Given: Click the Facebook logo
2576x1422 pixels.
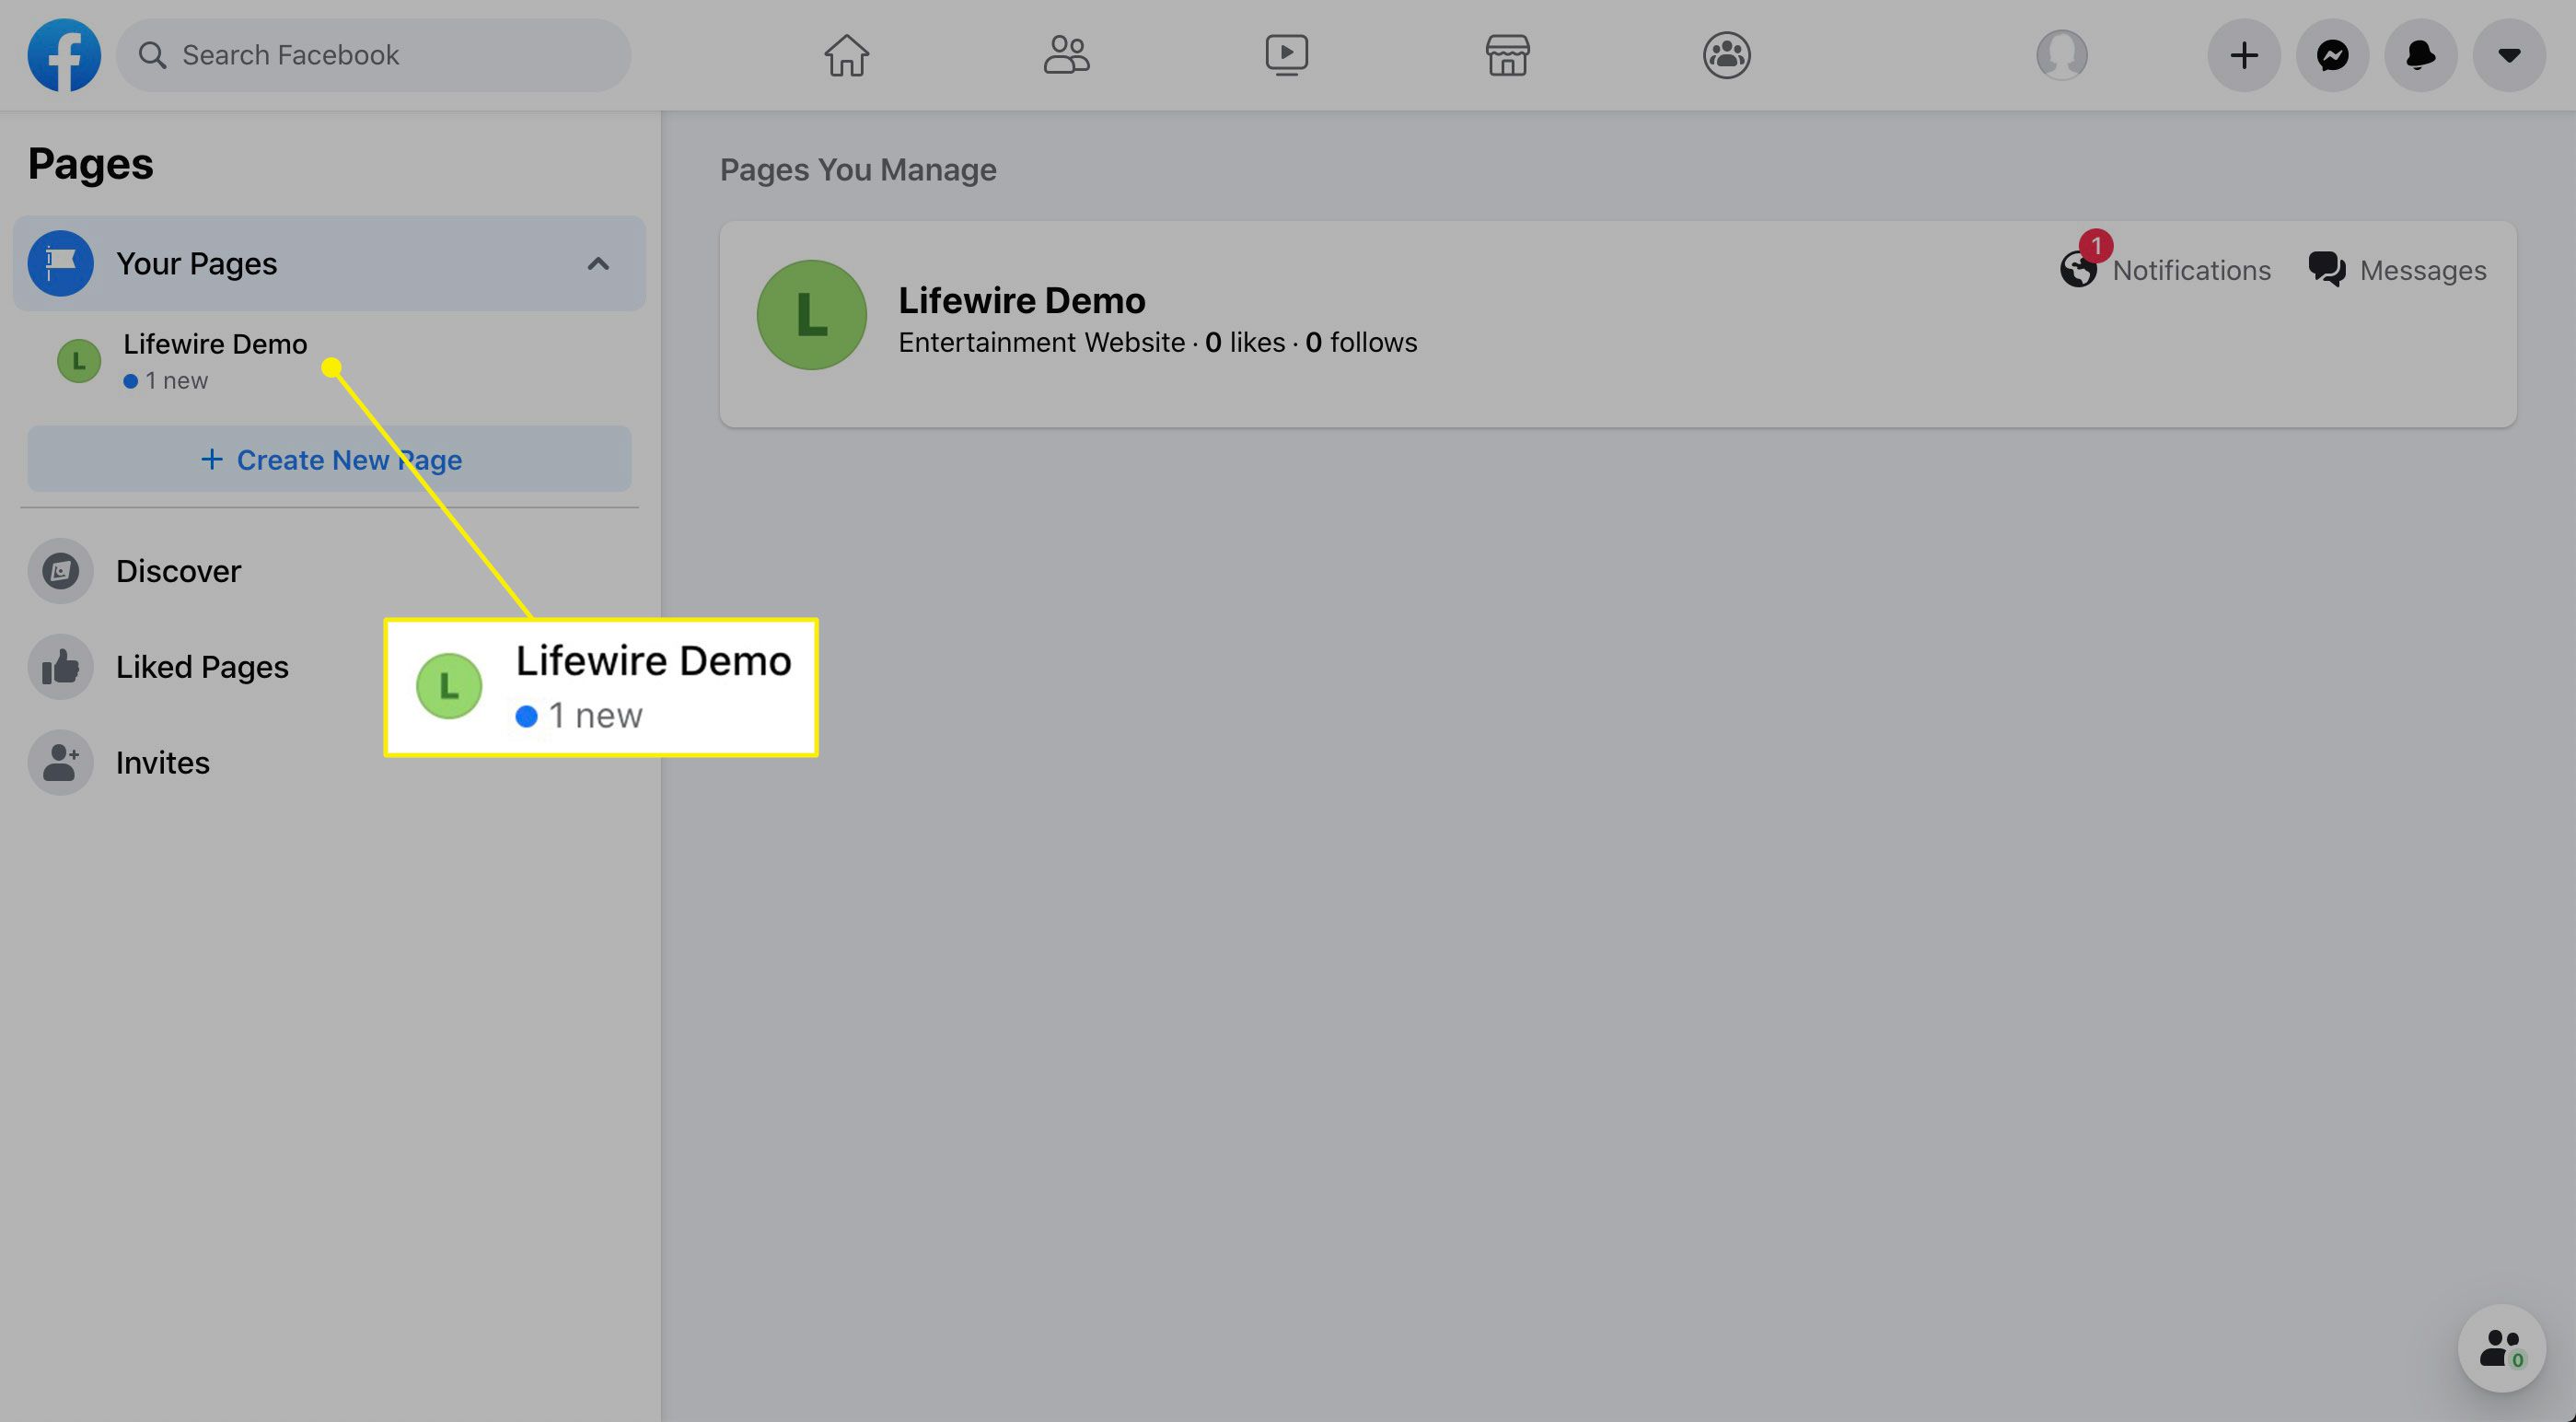Looking at the screenshot, I should tap(64, 55).
